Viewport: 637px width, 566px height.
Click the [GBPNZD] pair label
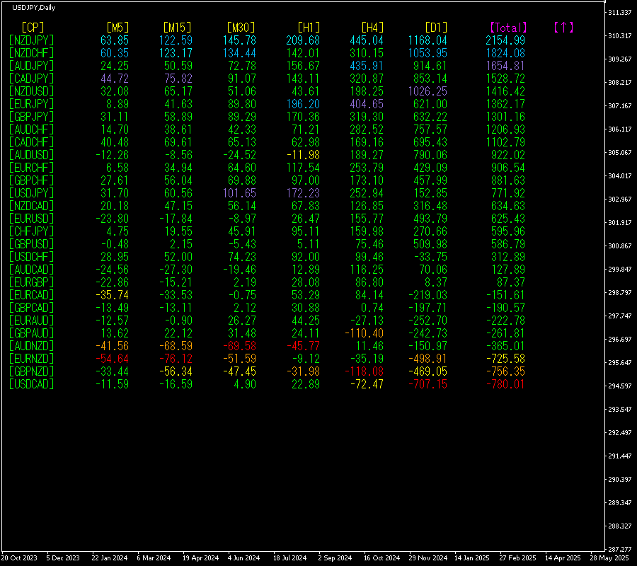[31, 371]
